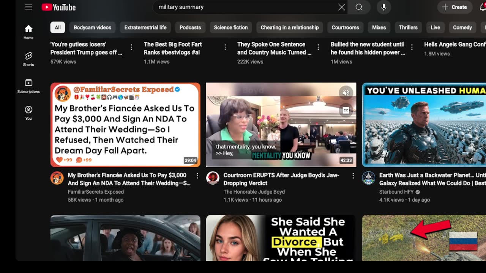Click the 42:33 duration badge
Screen dimensions: 486x273
[346, 160]
